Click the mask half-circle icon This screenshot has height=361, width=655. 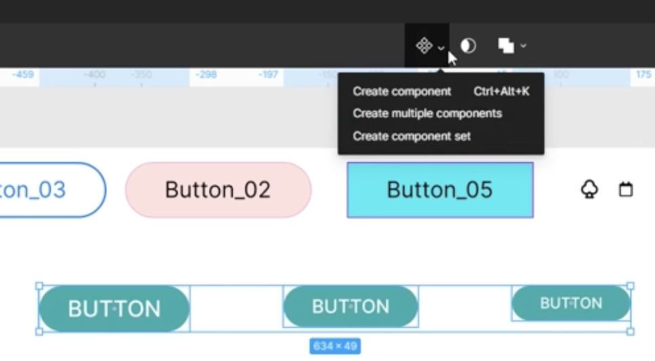click(468, 45)
